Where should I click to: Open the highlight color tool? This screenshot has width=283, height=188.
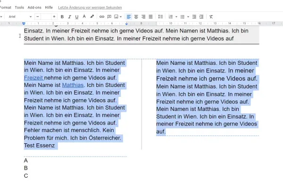[x=92, y=16]
